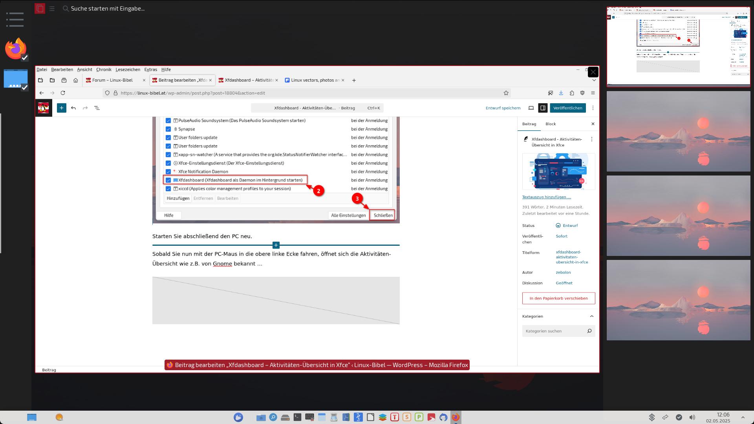Switch to the Block sidebar tab
Screen dimensions: 754x424
coord(551,124)
